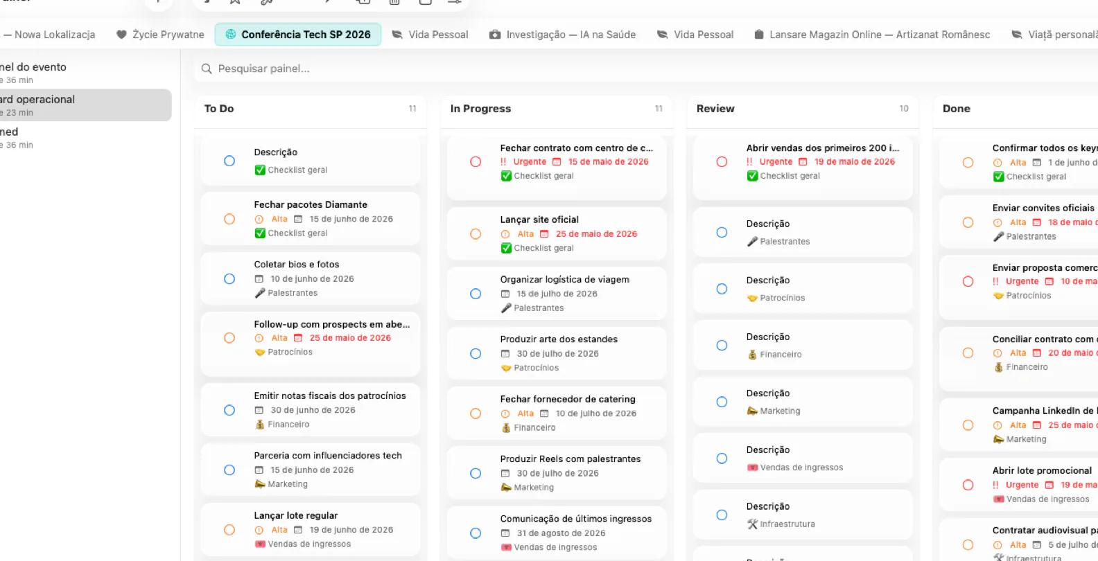Click the camera icon beside Investigação — IA na Saúde

pos(495,35)
